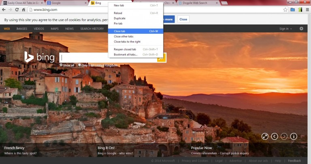Screen dimensions: 311x164
Task: Click Close tab in context menu
Action: coord(136,31)
